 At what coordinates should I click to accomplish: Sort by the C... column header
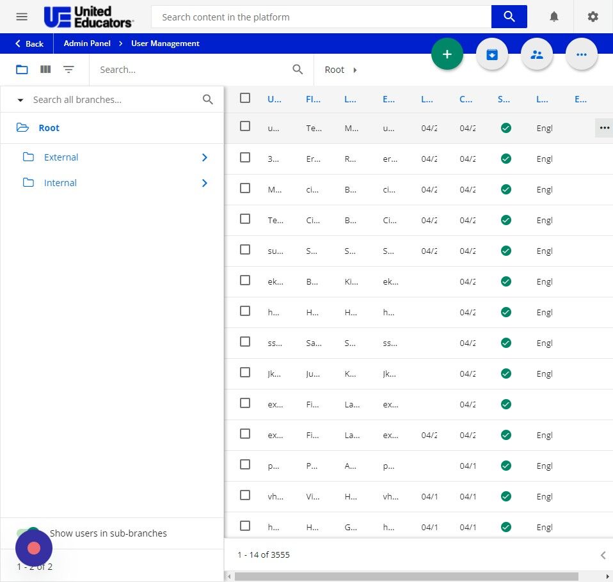click(466, 99)
